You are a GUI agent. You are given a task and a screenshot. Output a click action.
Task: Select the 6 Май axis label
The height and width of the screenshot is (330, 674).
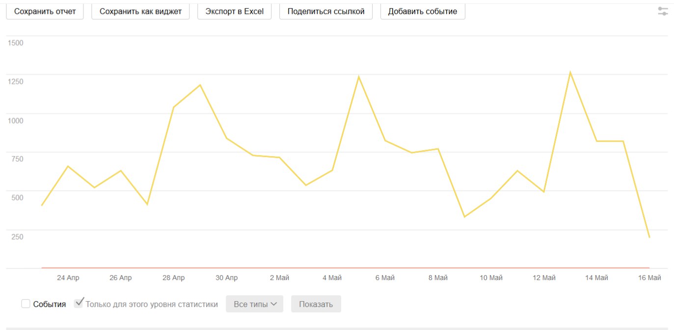[x=385, y=278]
